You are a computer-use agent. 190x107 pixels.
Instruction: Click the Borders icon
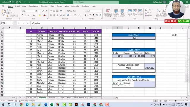click(34, 15)
